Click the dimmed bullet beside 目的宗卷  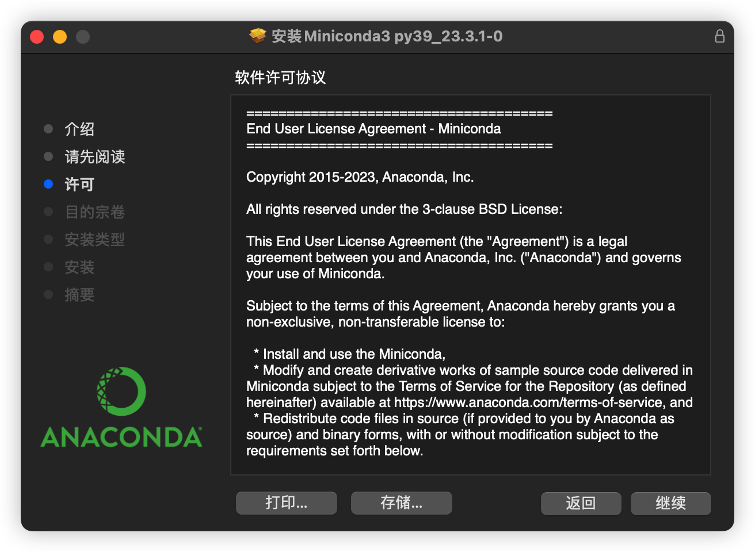click(x=48, y=212)
